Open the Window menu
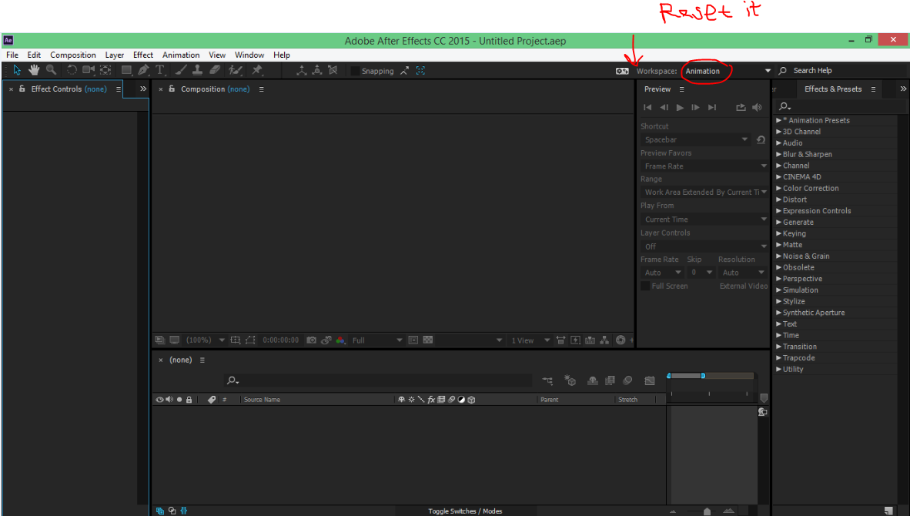The height and width of the screenshot is (516, 910). coord(249,55)
